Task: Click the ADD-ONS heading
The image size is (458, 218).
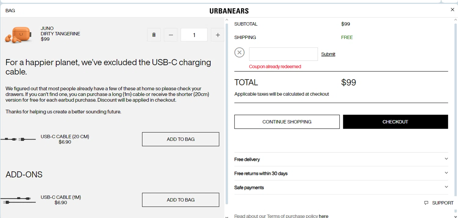Action: pyautogui.click(x=24, y=174)
